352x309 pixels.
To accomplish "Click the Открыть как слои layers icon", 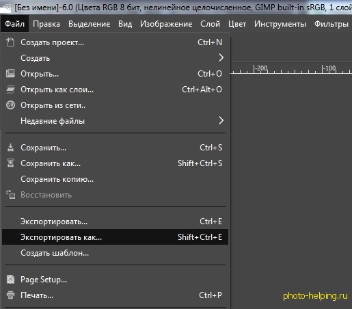I will point(10,90).
